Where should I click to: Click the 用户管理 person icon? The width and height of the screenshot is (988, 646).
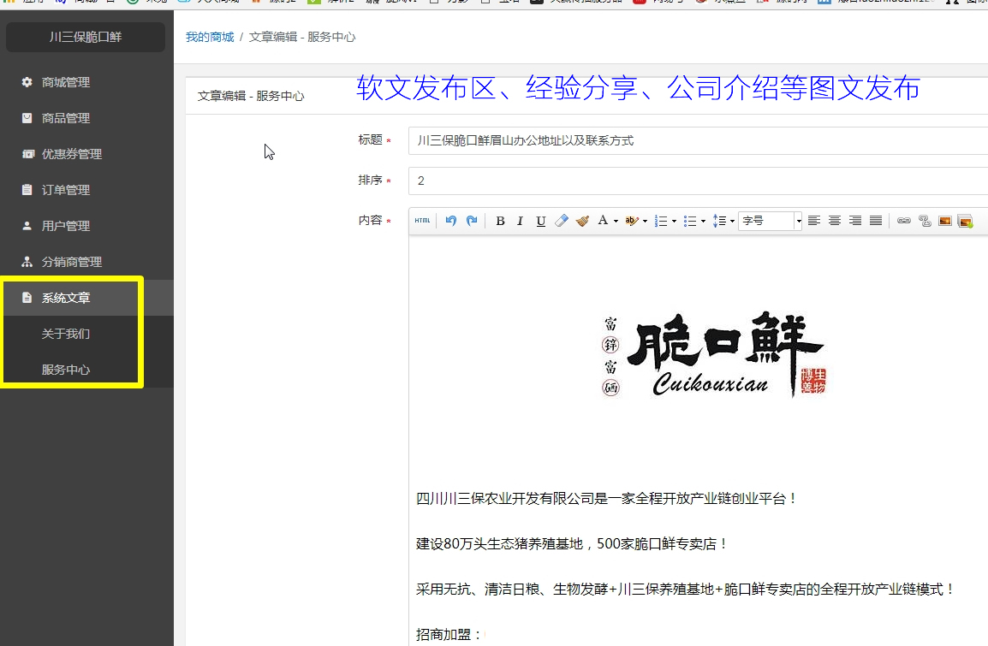tap(27, 225)
